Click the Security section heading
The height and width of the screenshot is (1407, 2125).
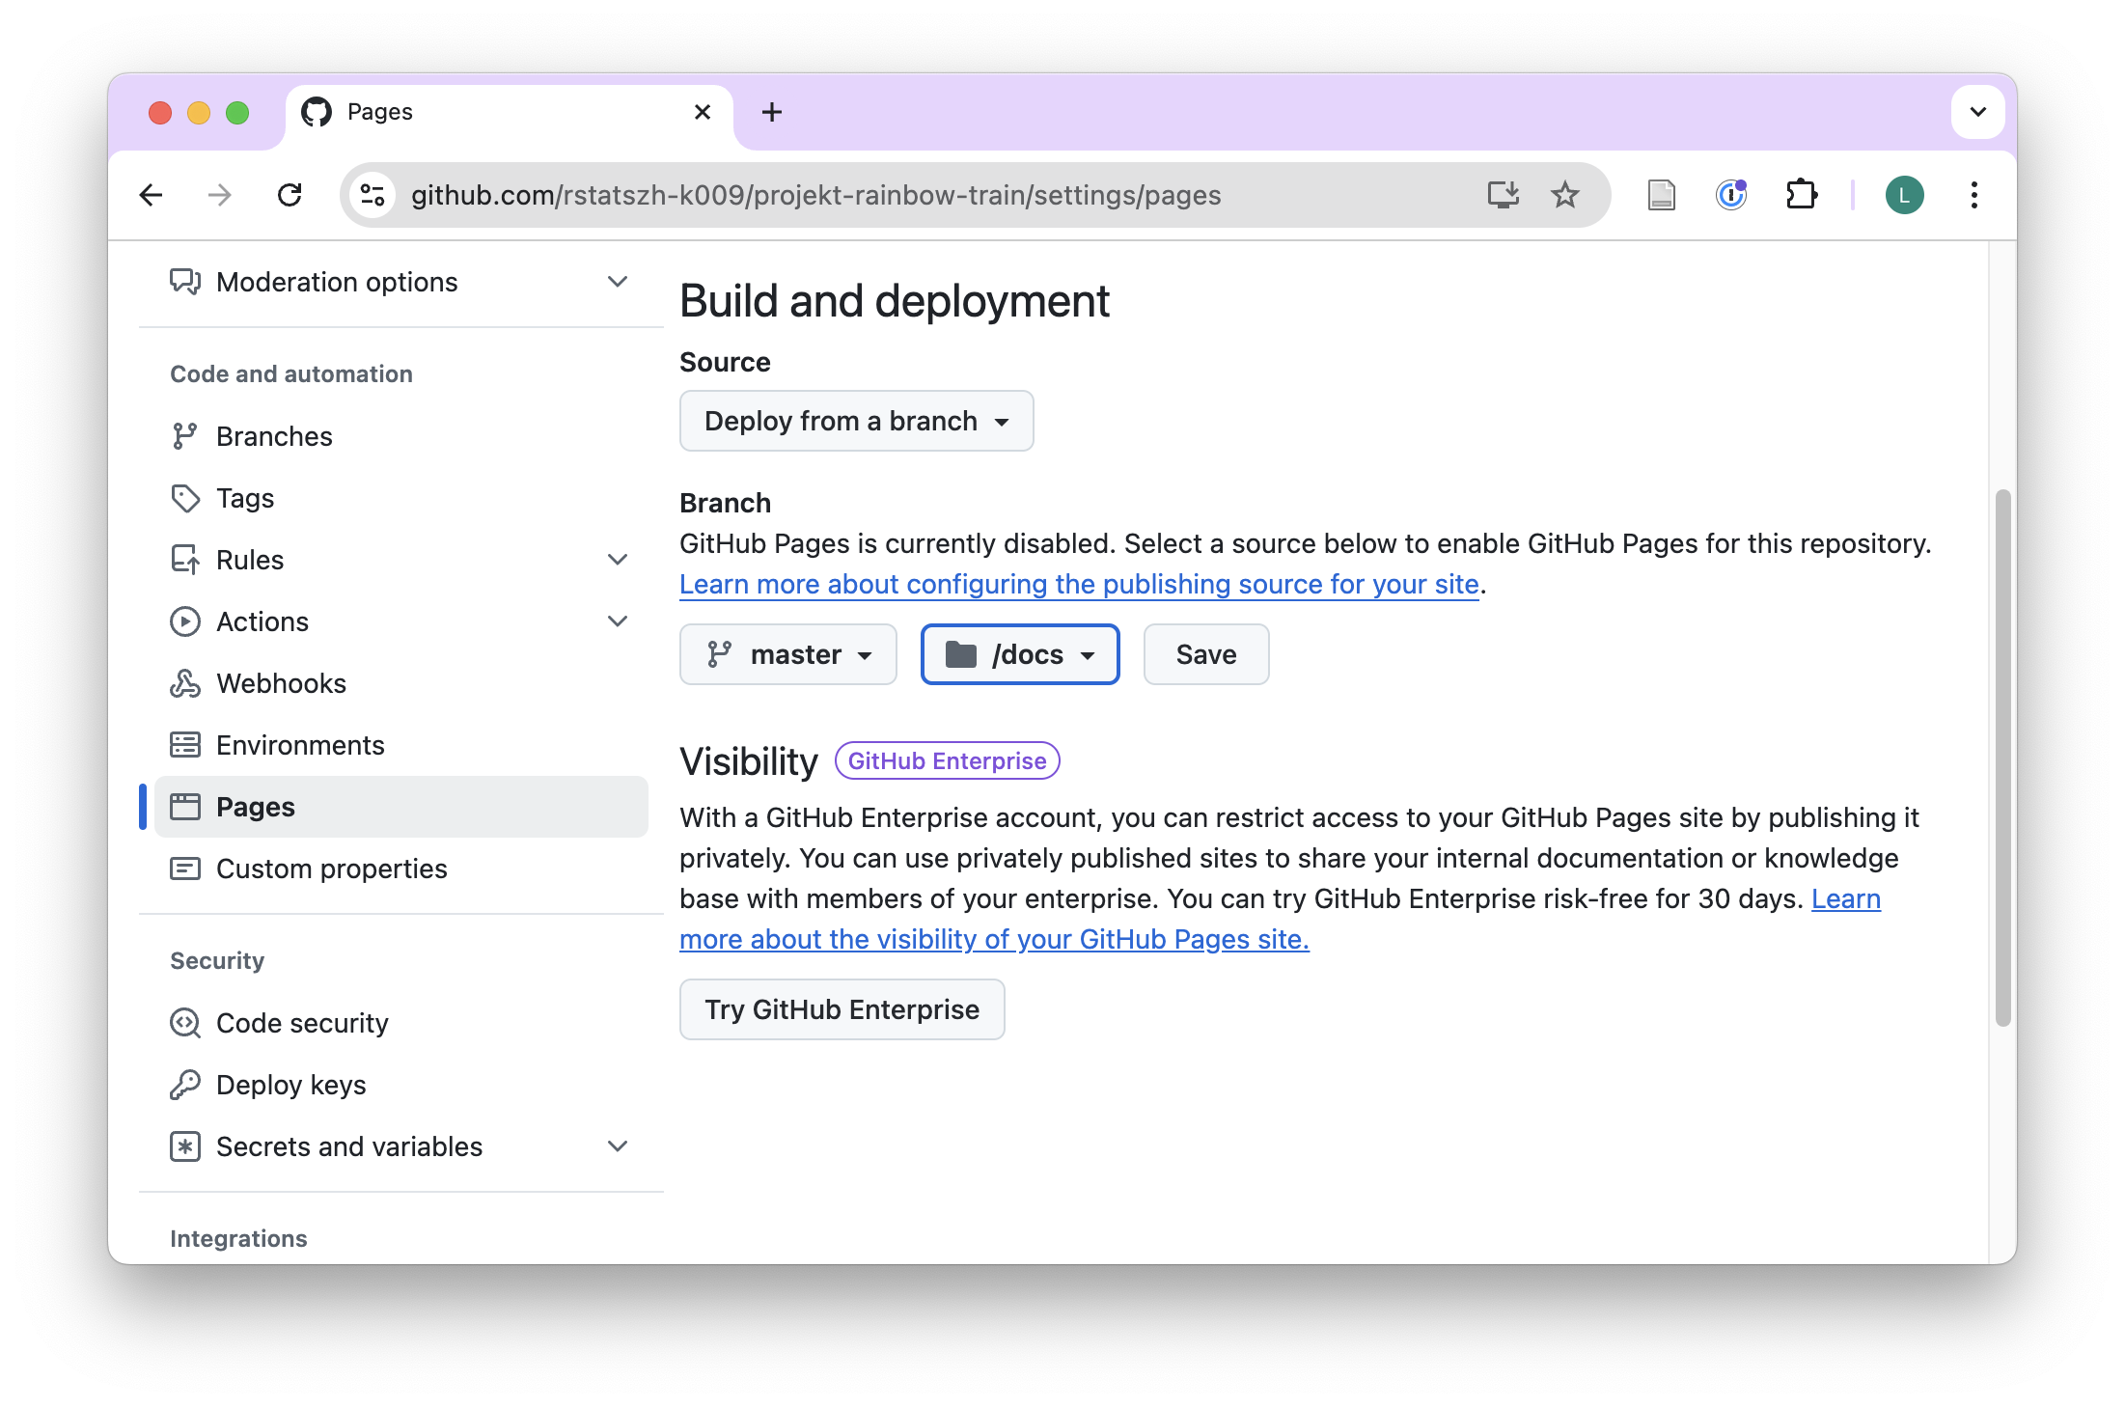click(x=217, y=960)
